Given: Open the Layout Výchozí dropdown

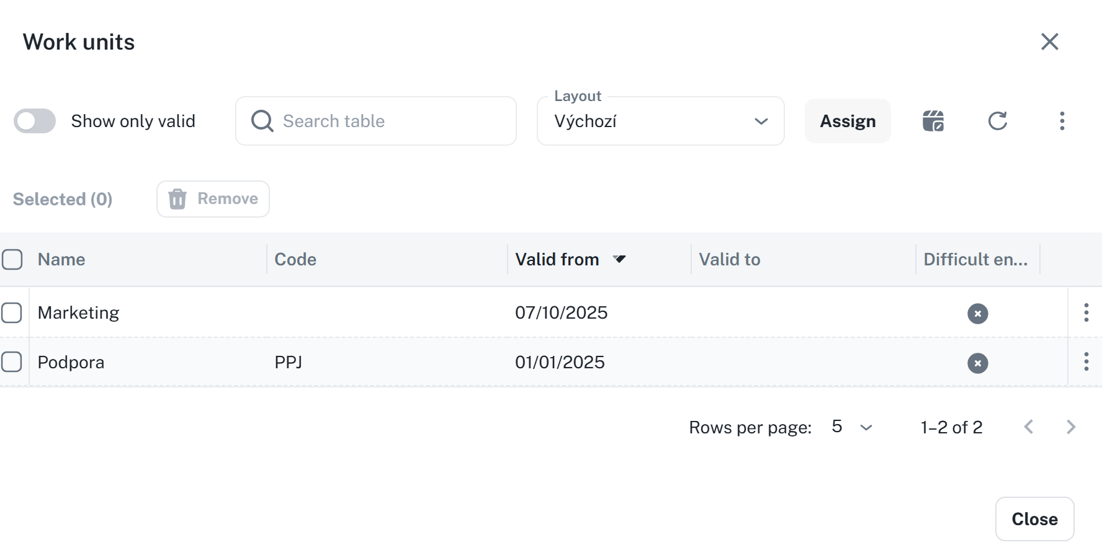Looking at the screenshot, I should point(660,121).
